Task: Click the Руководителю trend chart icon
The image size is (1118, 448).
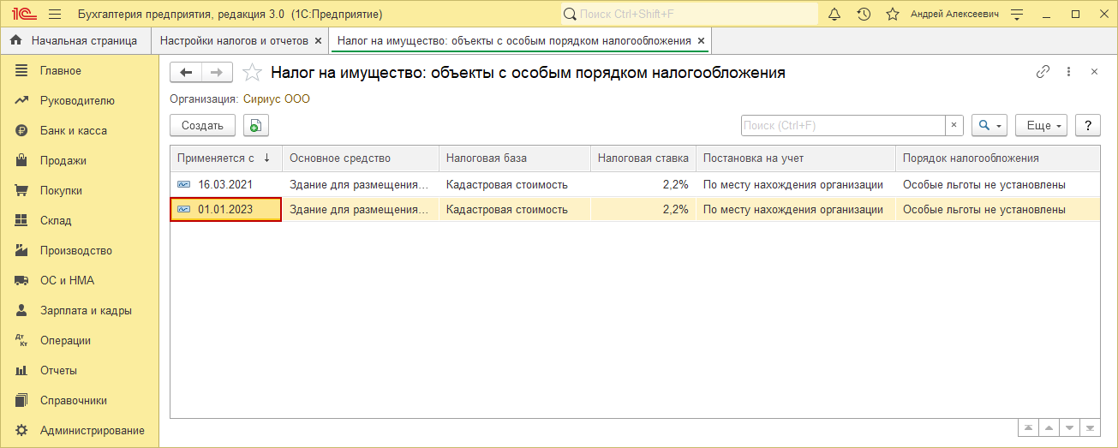Action: 22,100
